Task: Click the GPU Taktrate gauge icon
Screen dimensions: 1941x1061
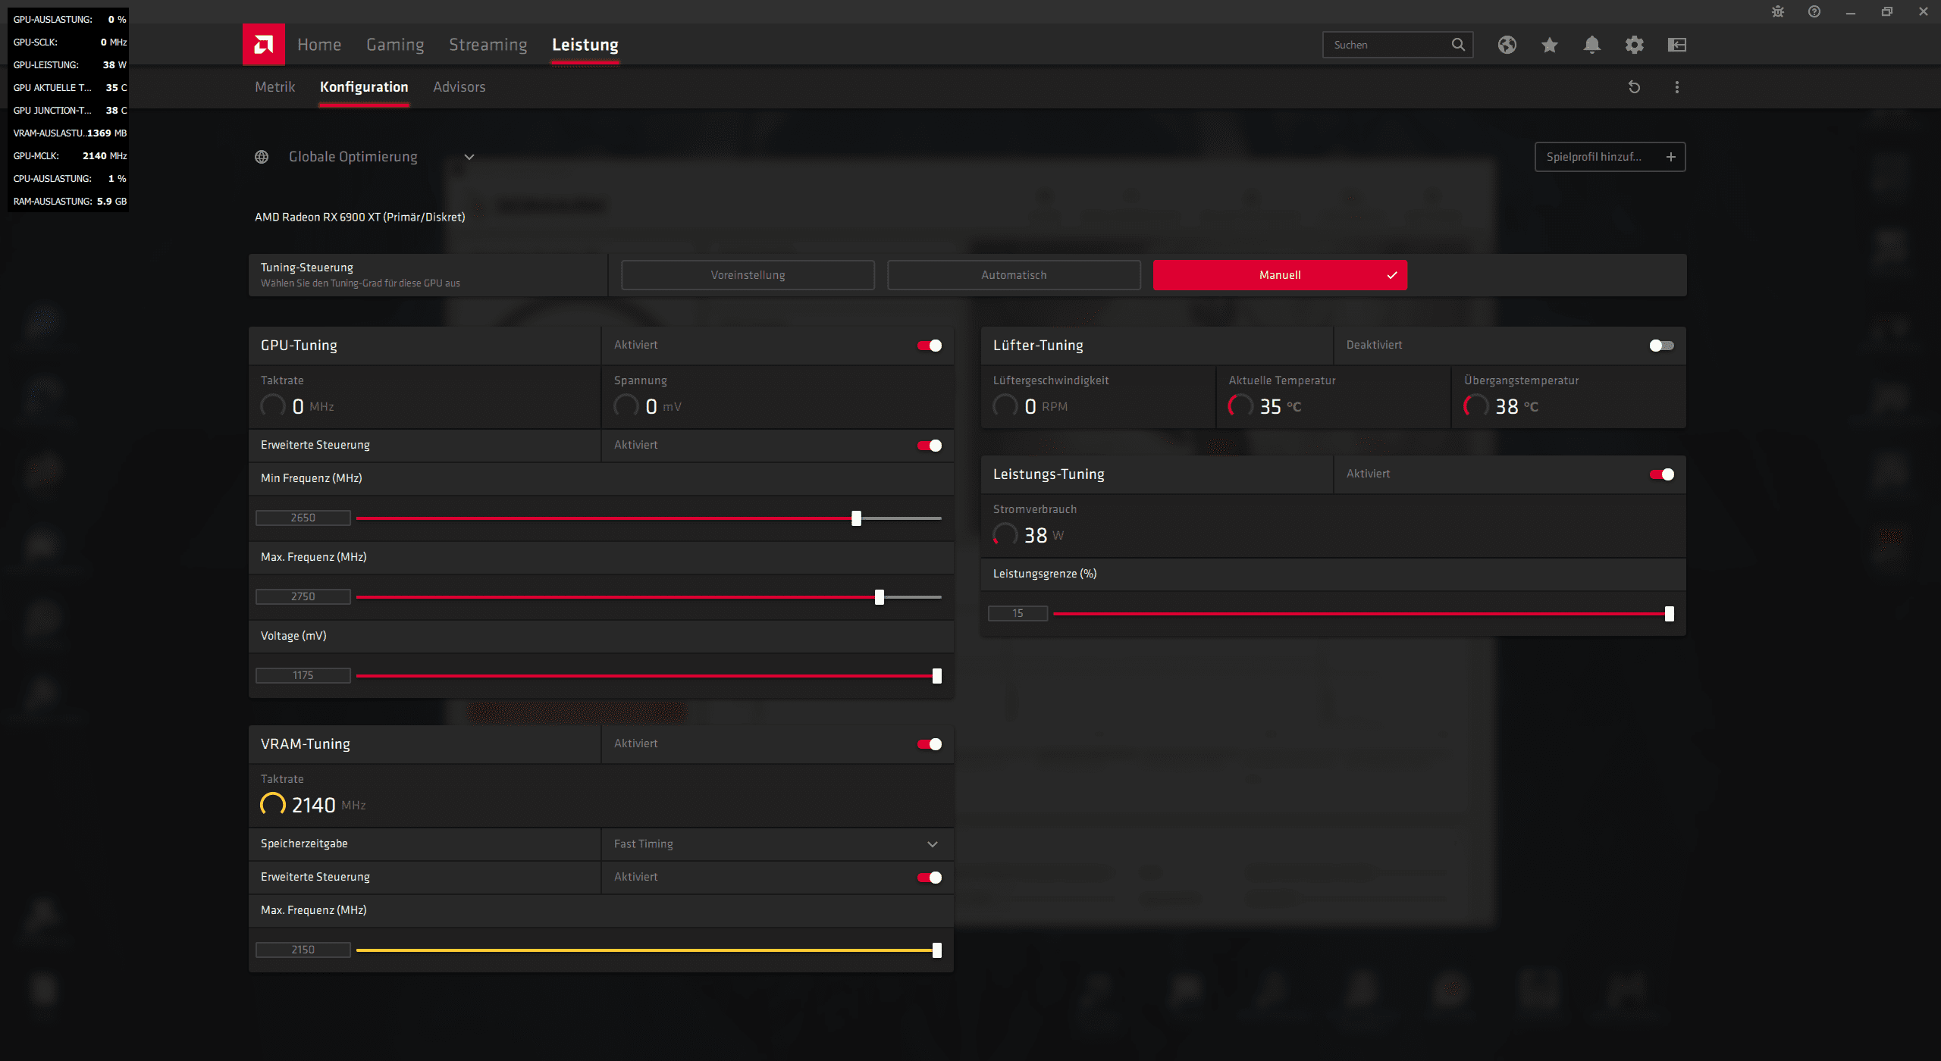Action: tap(273, 405)
